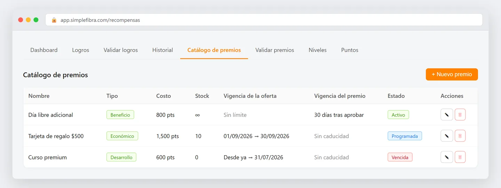Click the Programada status badge
Image resolution: width=501 pixels, height=188 pixels.
click(405, 136)
